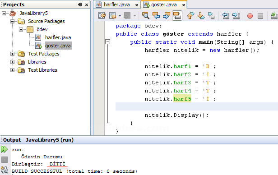The width and height of the screenshot is (278, 175).
Task: Click the greyed Forward navigation icon
Action: [x=127, y=16]
